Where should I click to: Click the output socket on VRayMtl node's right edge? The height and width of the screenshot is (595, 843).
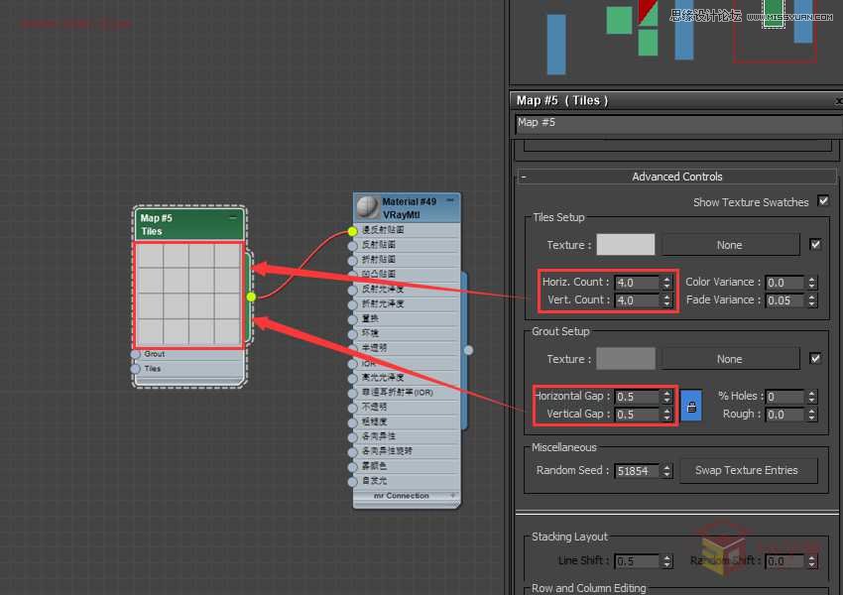pos(468,349)
